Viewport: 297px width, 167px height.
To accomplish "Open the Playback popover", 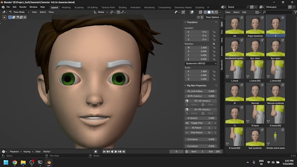I will pyautogui.click(x=15, y=152).
